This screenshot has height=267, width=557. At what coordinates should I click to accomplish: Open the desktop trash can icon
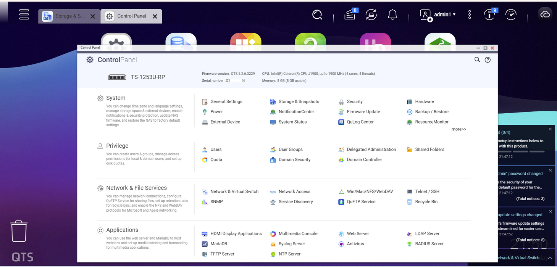point(19,231)
